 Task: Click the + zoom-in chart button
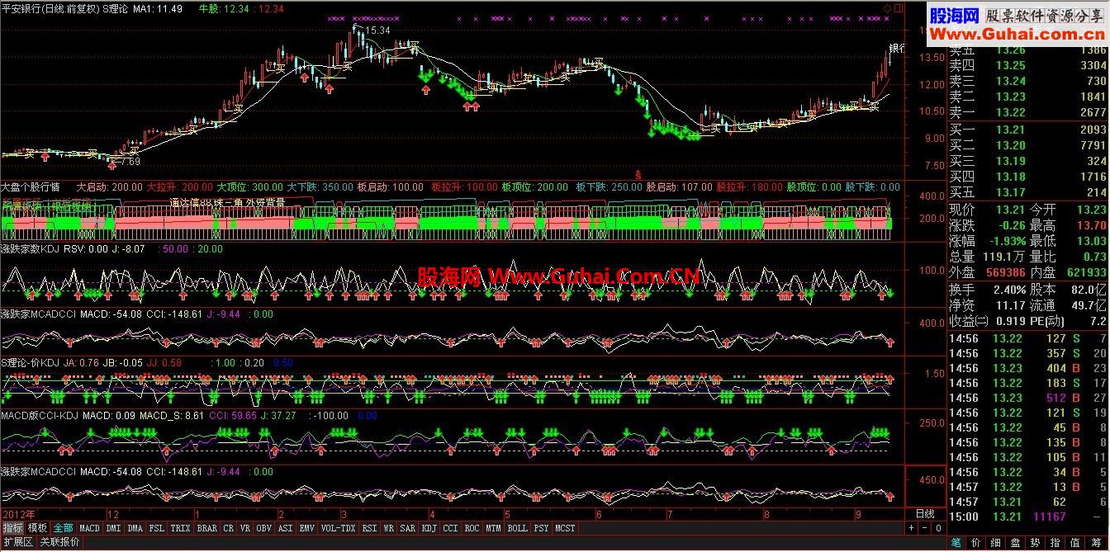pos(911,528)
